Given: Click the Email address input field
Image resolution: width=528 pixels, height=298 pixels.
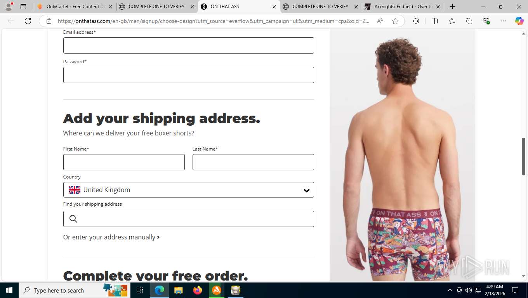Looking at the screenshot, I should pyautogui.click(x=188, y=45).
